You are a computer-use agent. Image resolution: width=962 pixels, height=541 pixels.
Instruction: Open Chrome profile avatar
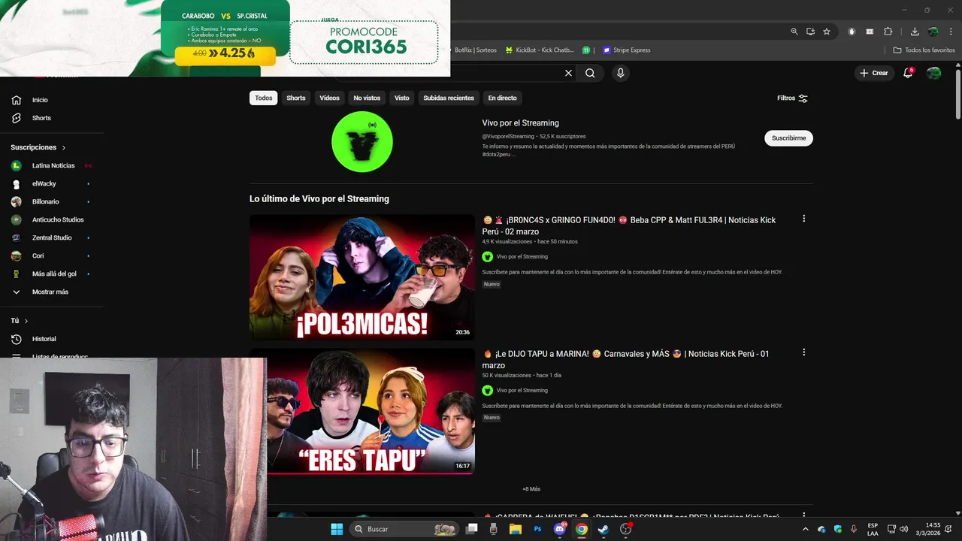tap(933, 32)
